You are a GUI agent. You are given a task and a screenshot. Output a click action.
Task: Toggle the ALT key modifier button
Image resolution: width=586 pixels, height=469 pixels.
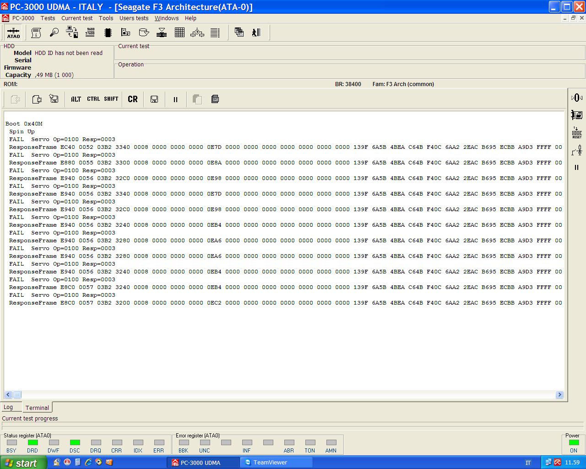(76, 99)
